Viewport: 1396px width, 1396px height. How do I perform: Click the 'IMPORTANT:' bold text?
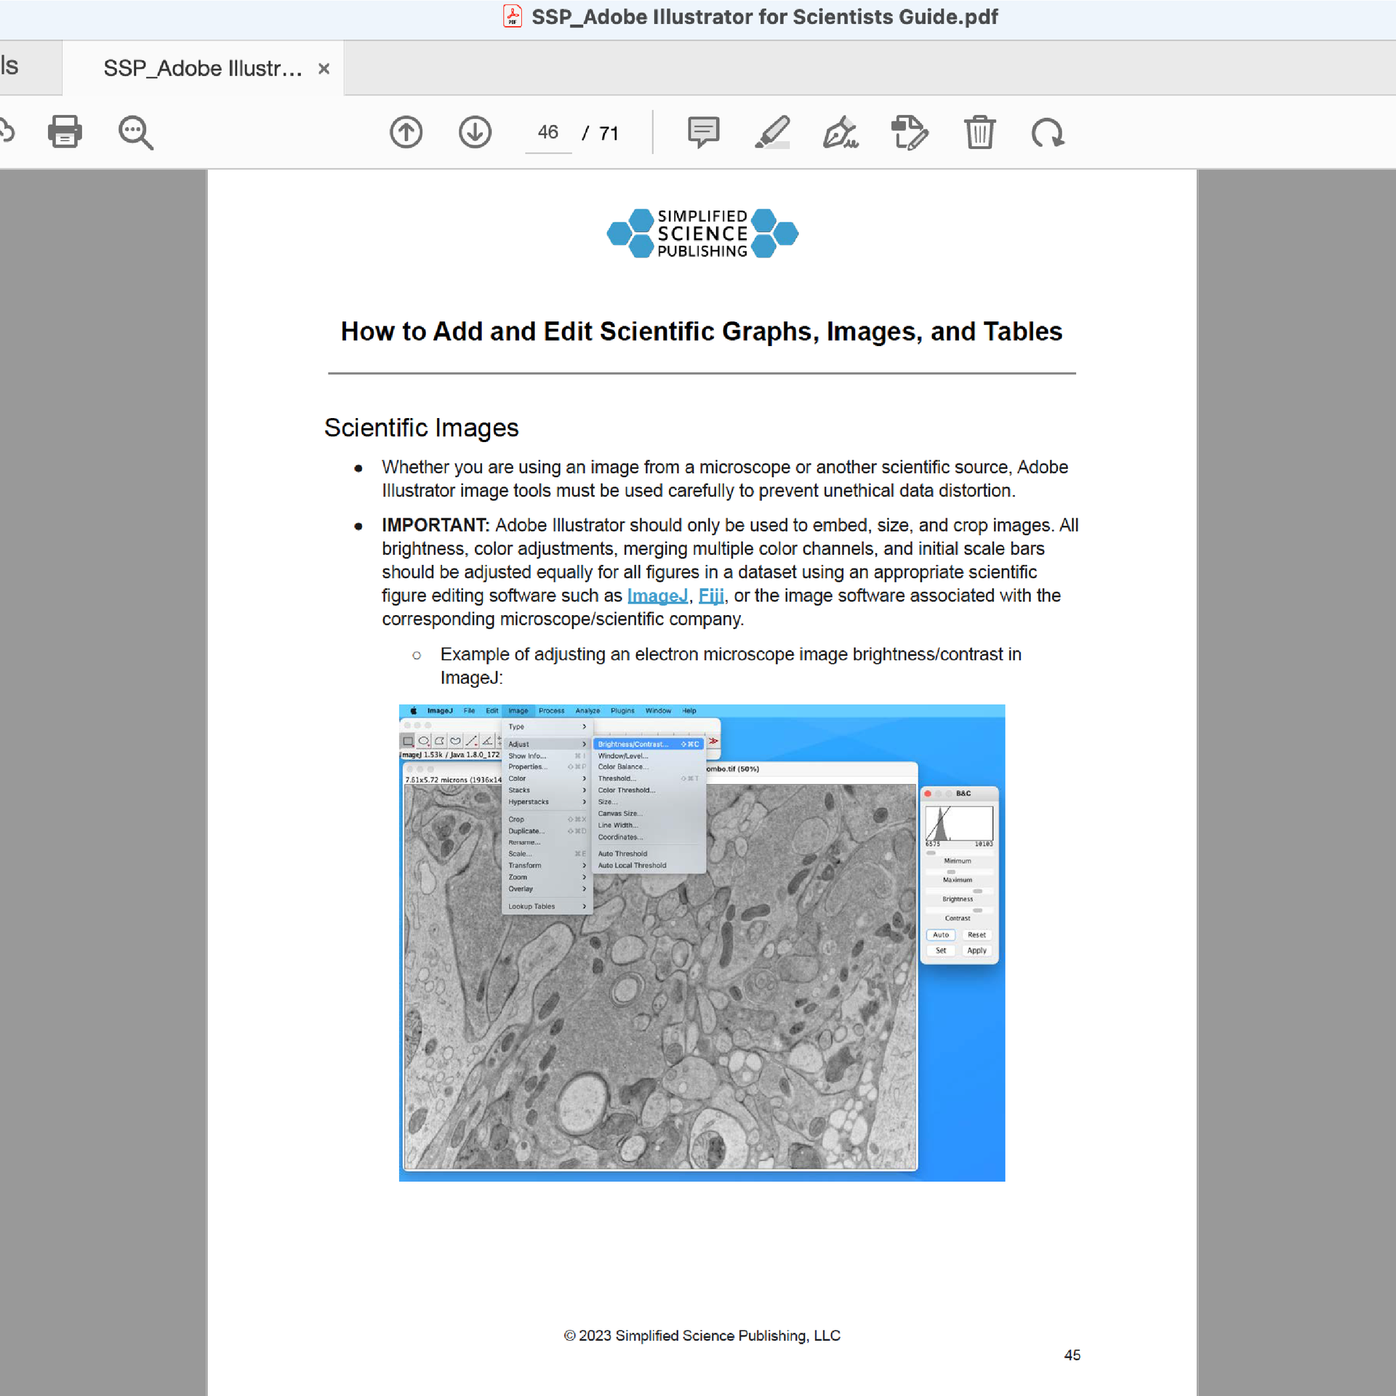coord(436,525)
